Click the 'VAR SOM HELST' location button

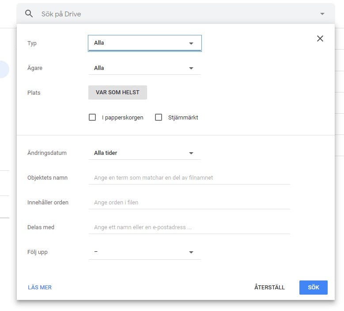pos(117,92)
